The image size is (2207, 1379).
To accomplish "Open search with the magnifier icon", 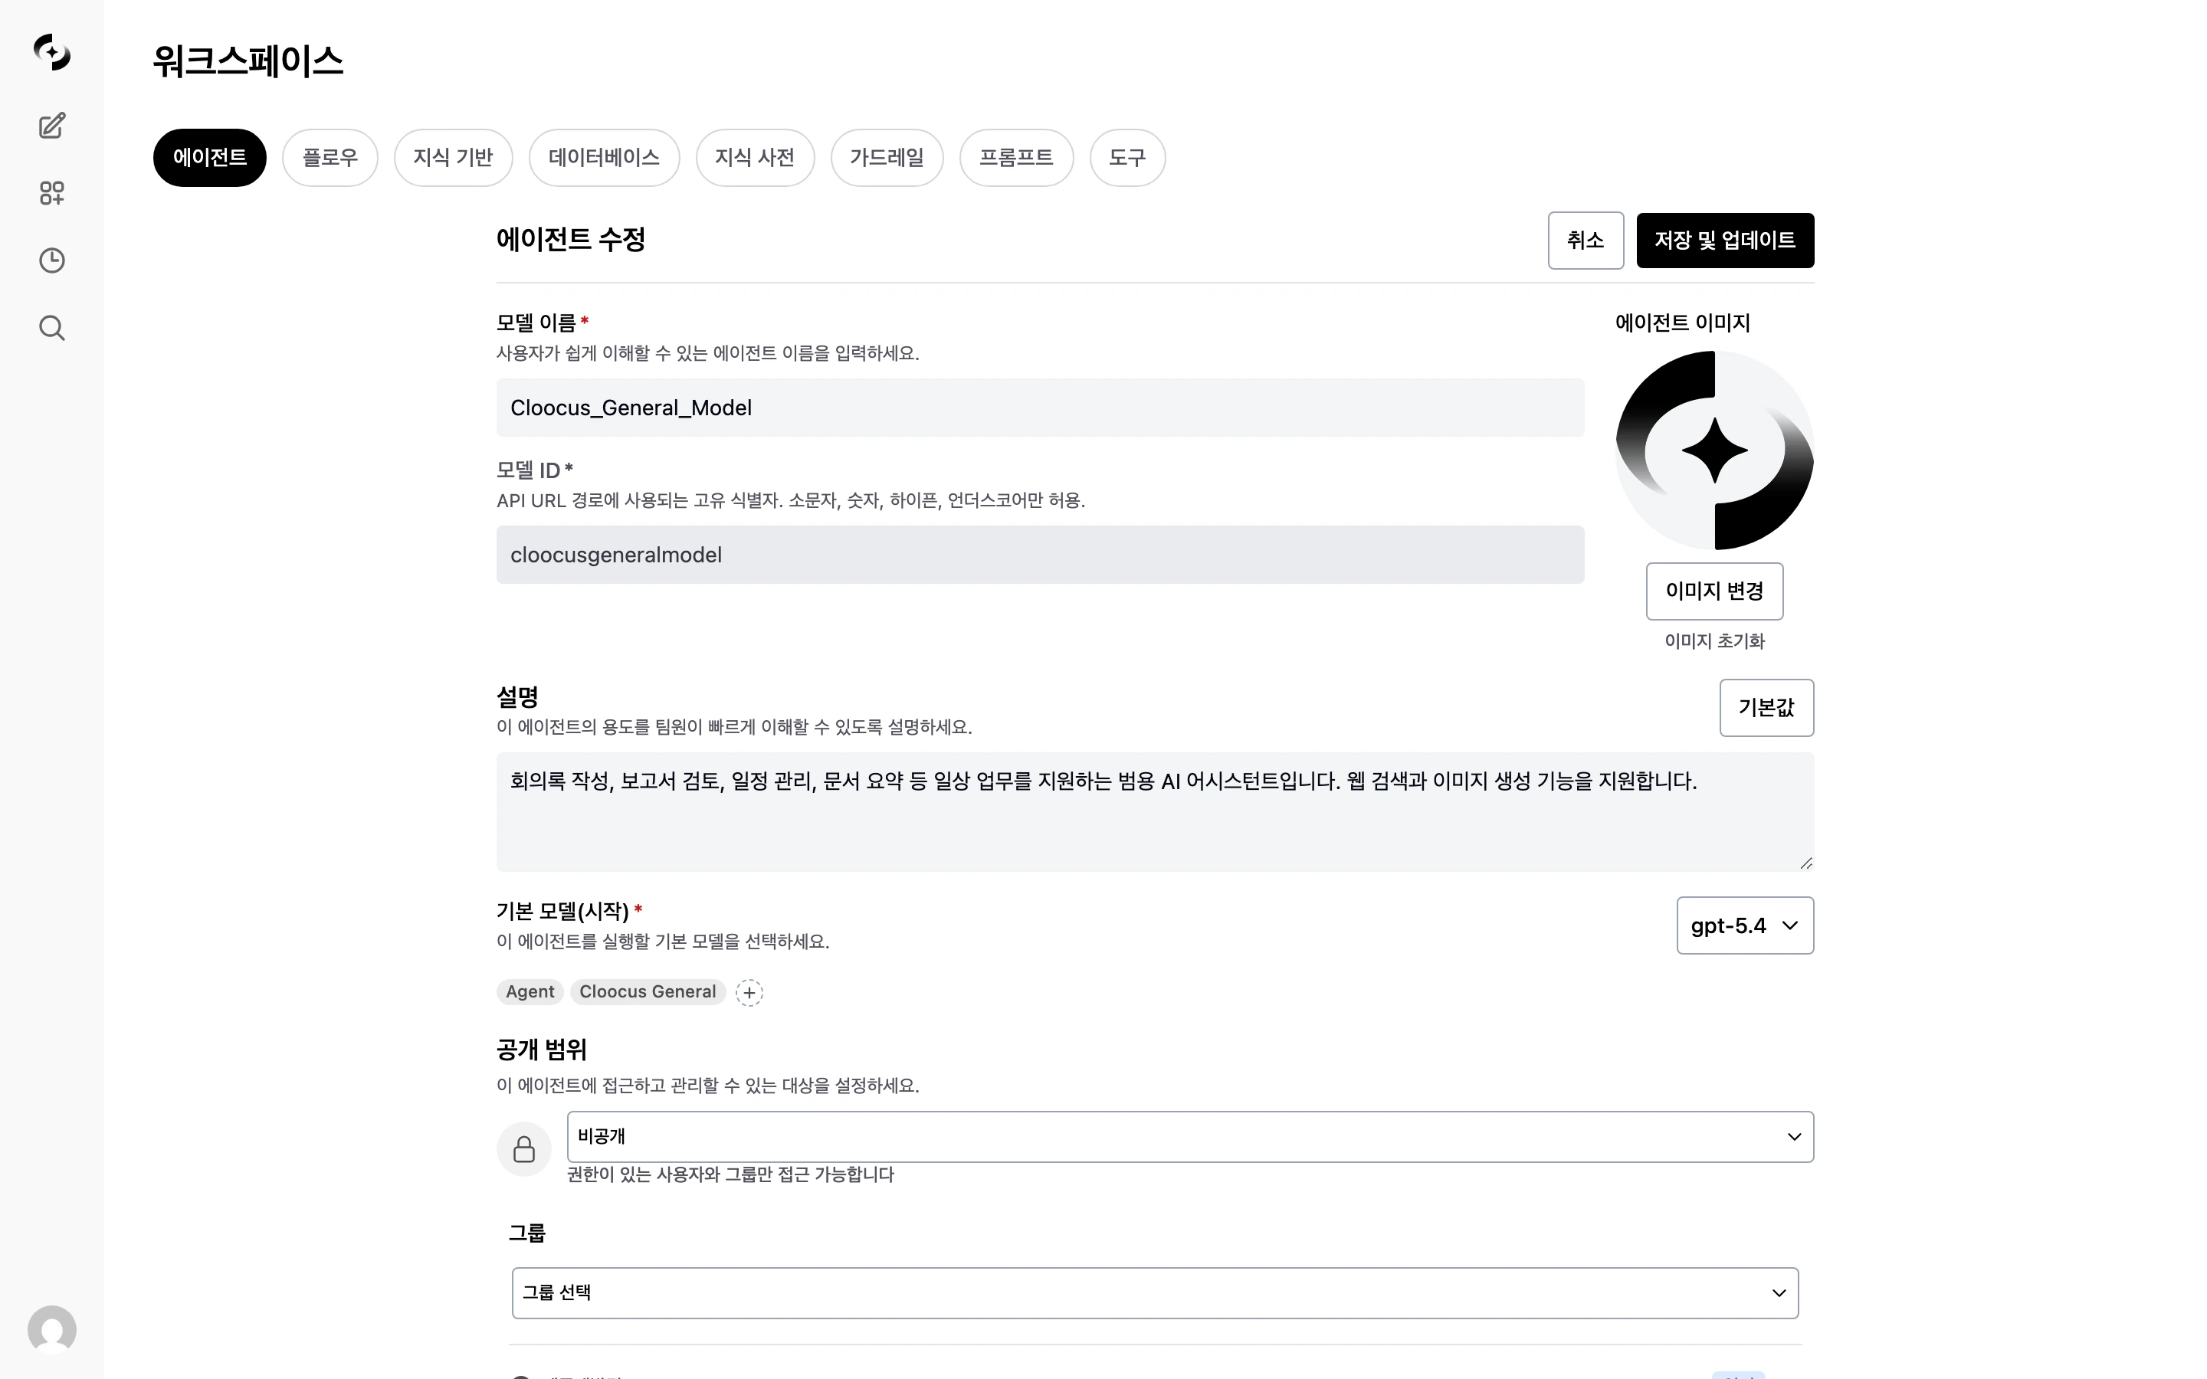I will pyautogui.click(x=51, y=327).
